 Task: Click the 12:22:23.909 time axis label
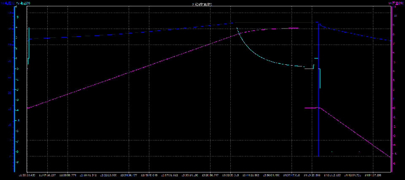click(x=109, y=175)
